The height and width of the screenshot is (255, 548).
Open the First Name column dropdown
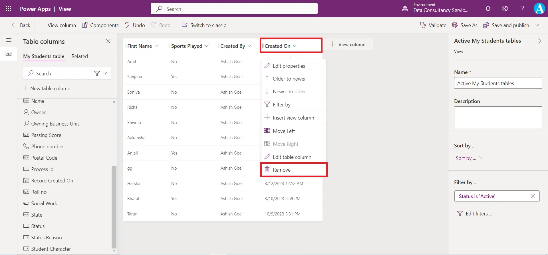156,46
